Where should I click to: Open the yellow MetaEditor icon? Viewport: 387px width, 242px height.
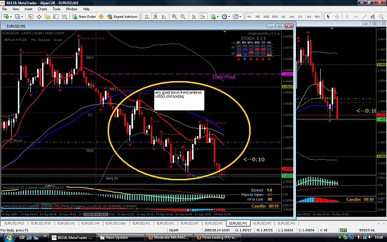(x=101, y=17)
